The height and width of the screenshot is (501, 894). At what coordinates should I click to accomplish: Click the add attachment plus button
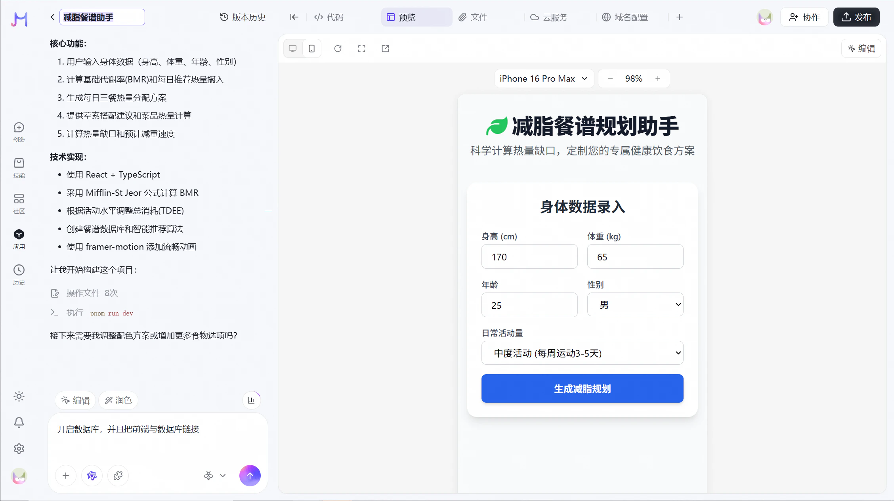click(x=66, y=475)
